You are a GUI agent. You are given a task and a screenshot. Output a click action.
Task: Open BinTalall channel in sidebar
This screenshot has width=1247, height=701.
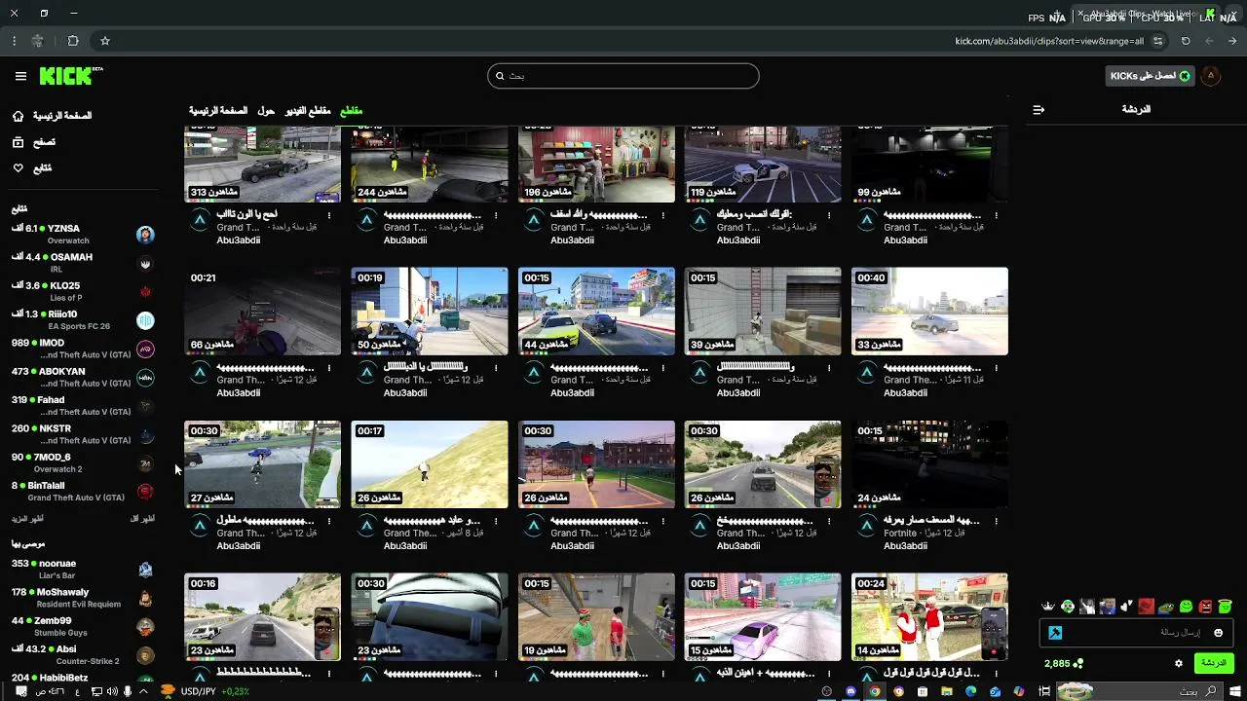click(x=83, y=491)
